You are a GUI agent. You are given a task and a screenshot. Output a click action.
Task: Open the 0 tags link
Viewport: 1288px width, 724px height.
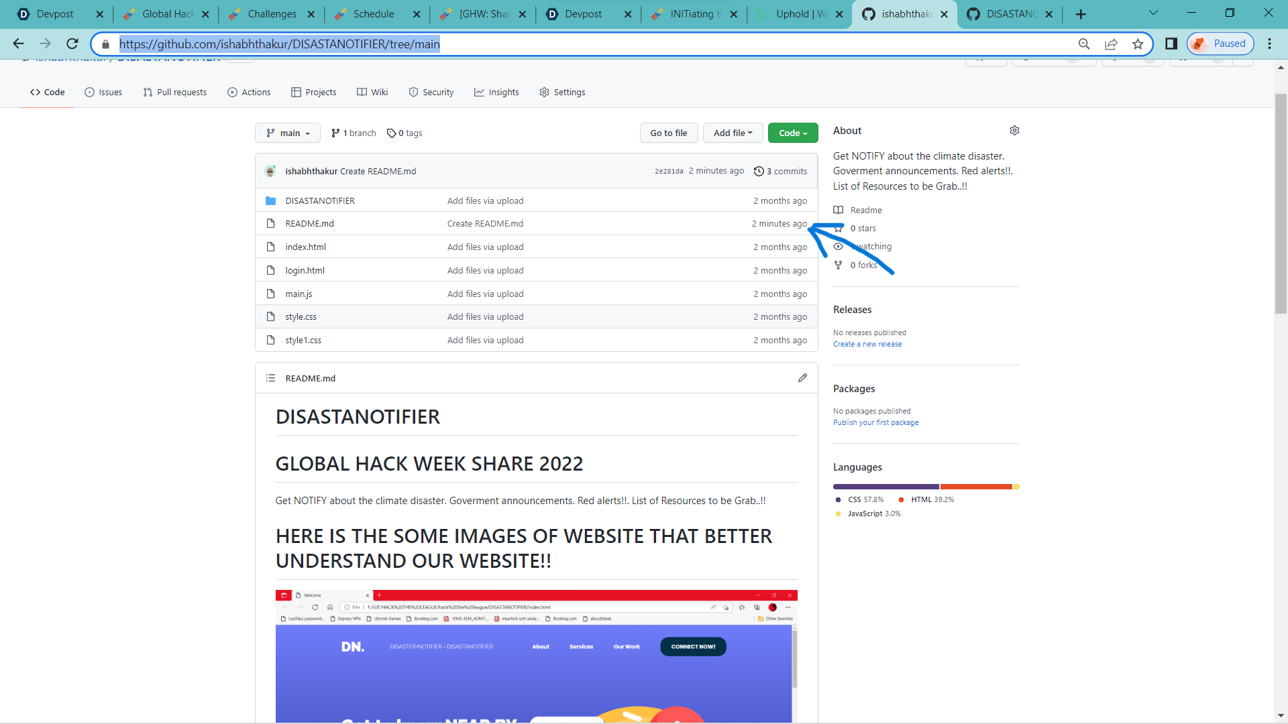pyautogui.click(x=405, y=133)
